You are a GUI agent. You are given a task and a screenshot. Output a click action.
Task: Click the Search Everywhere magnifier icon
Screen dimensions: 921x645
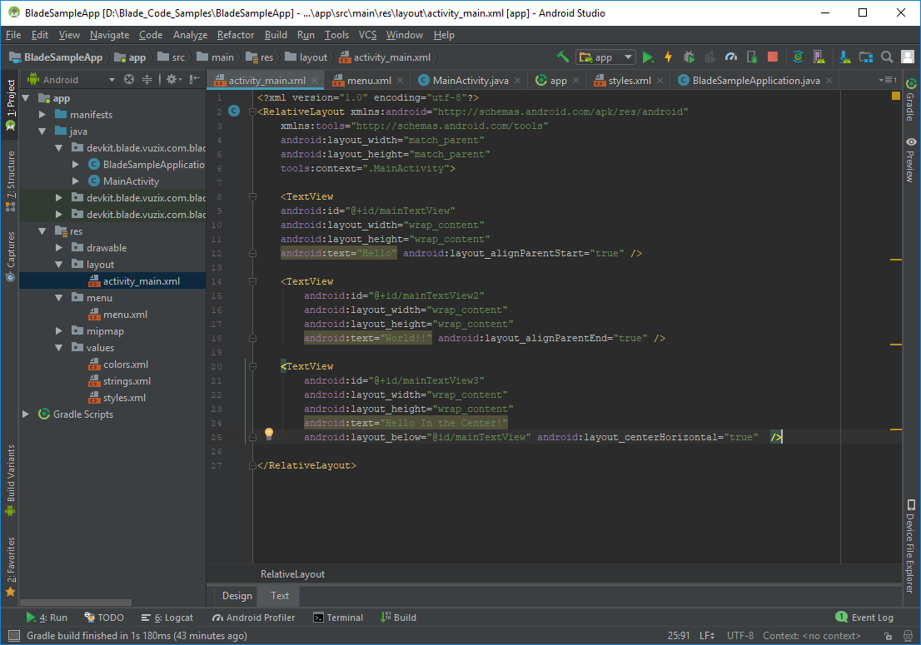click(887, 57)
